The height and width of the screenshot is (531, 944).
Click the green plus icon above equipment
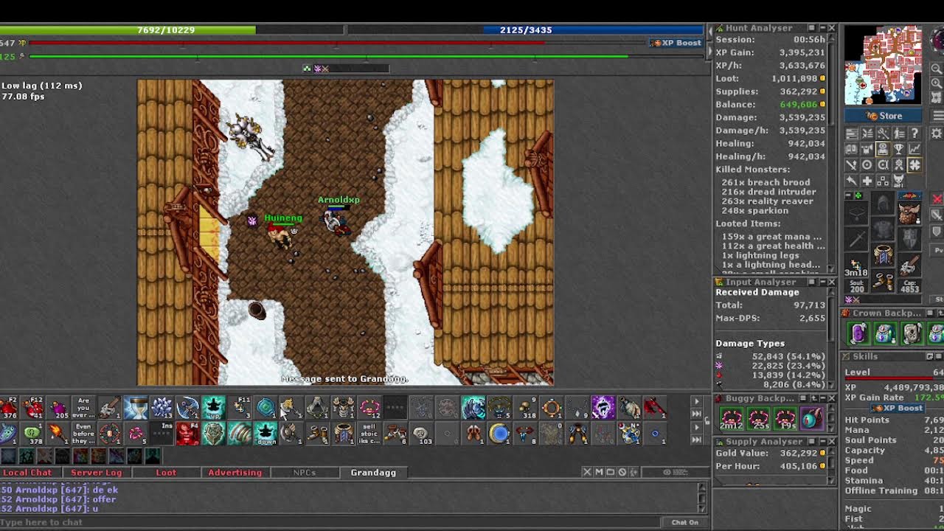click(858, 195)
